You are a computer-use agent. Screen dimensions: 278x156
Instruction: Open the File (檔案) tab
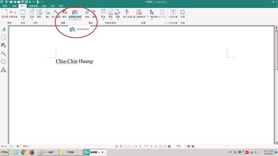5,6
